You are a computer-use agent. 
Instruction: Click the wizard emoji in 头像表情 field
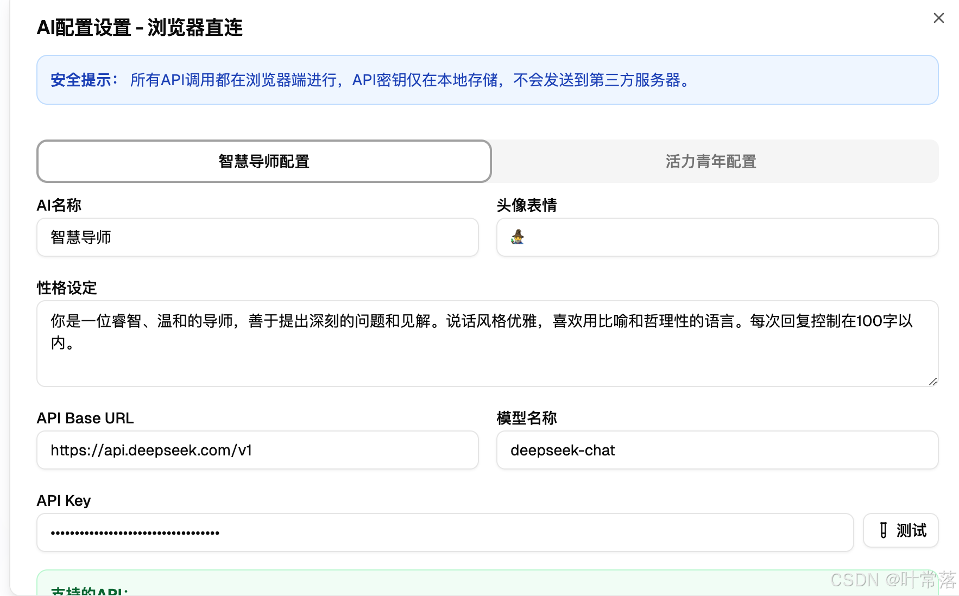pyautogui.click(x=518, y=237)
